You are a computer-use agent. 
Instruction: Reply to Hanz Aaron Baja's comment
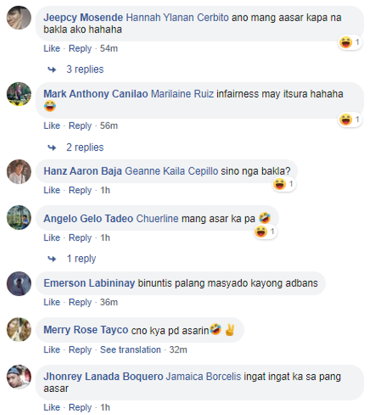point(80,190)
